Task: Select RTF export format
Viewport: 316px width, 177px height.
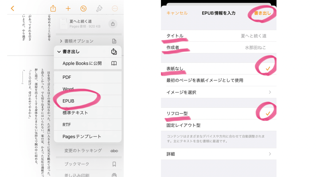Action: click(88, 125)
